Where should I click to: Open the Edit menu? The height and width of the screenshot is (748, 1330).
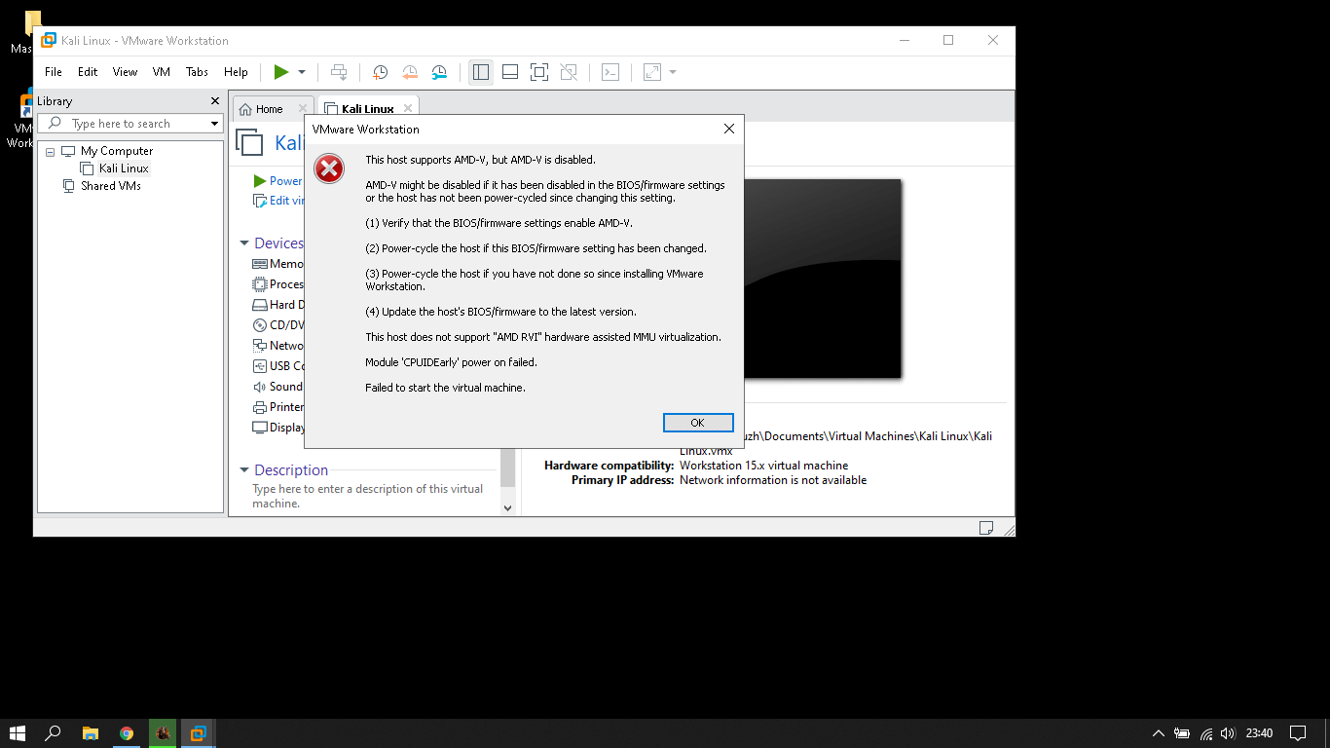click(x=88, y=72)
